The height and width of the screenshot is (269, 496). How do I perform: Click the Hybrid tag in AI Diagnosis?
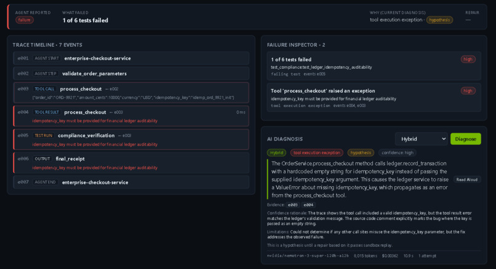pos(276,153)
